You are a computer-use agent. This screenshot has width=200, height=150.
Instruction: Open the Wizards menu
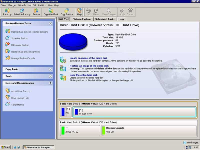tap(22, 5)
